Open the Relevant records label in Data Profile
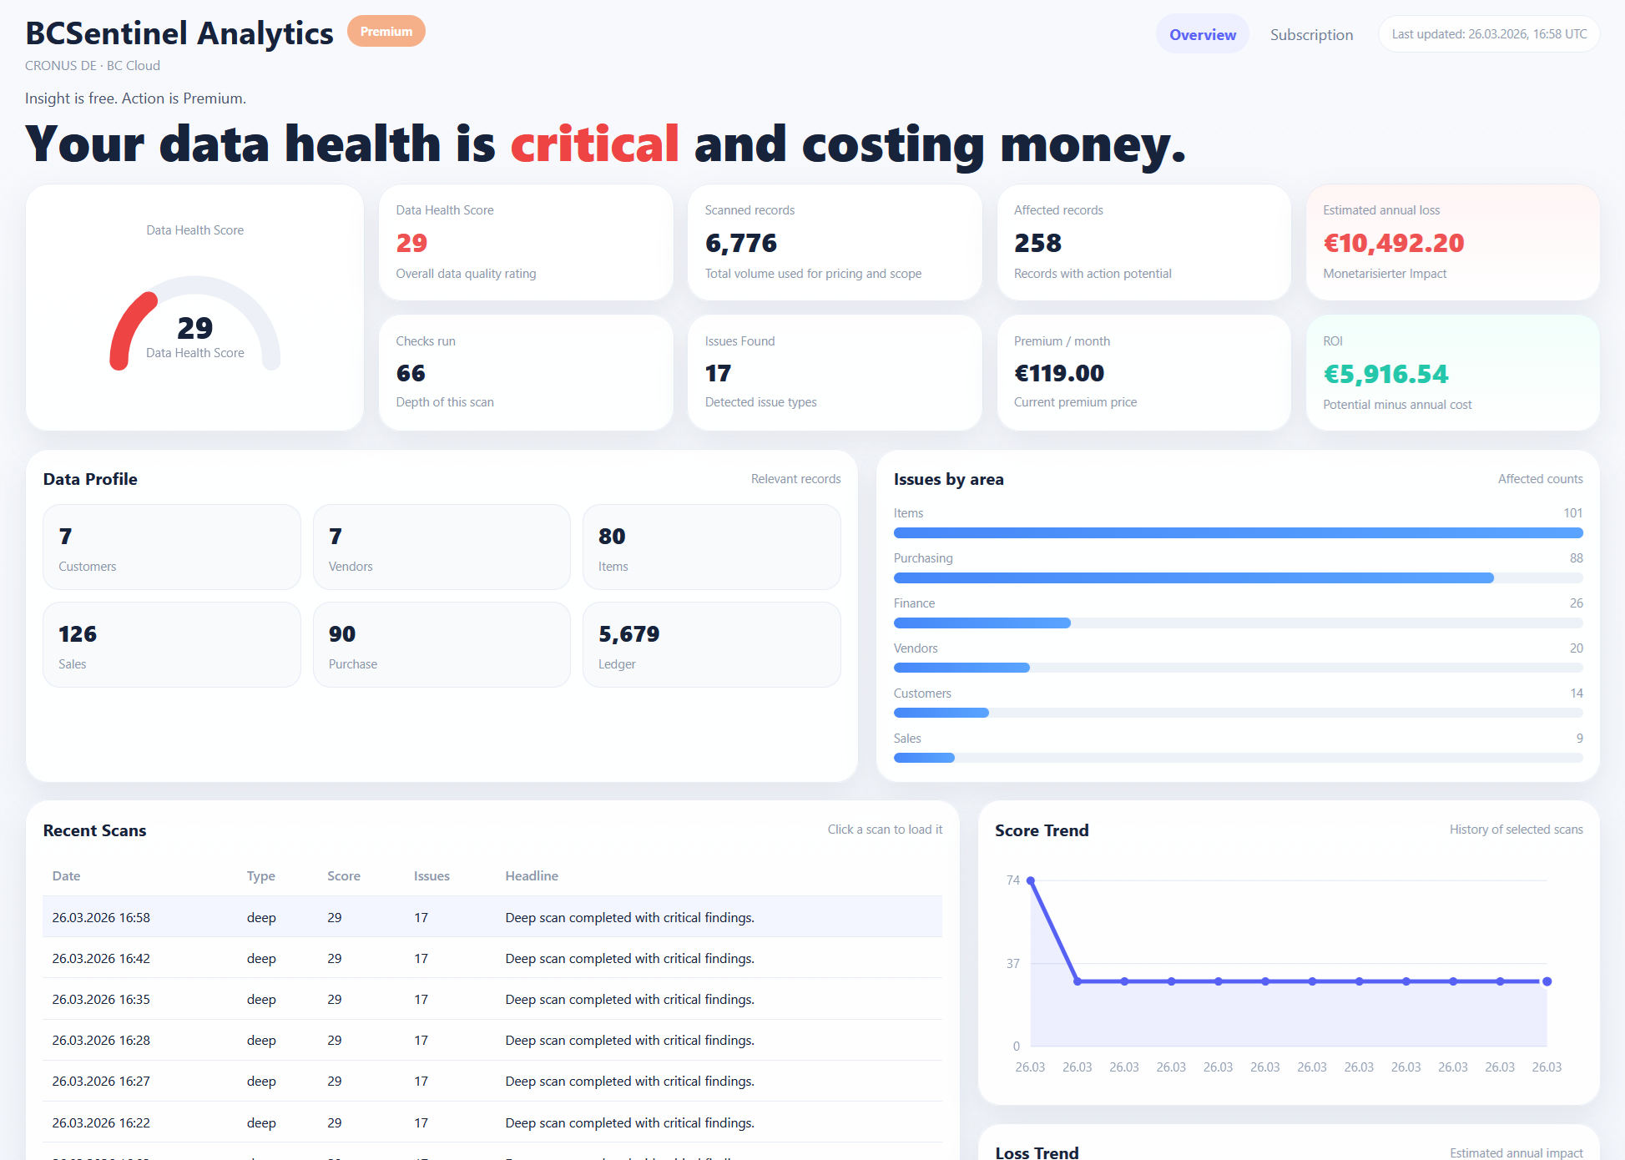 click(x=795, y=478)
